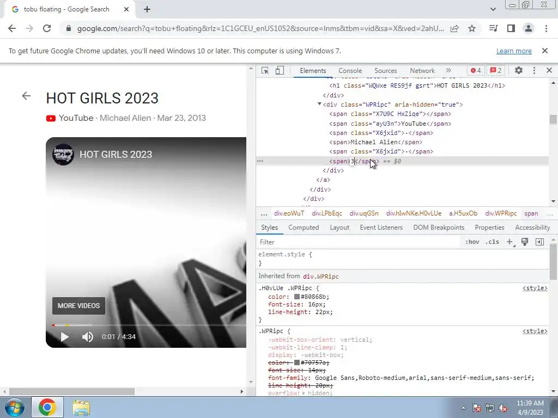Viewport: 558px width, 418px height.
Task: Open the Properties pane tab
Action: [489, 228]
